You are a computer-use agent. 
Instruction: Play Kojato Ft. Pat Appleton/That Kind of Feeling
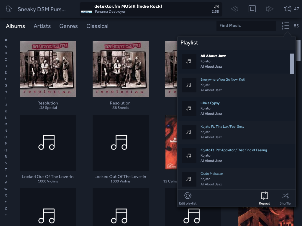tap(234, 150)
